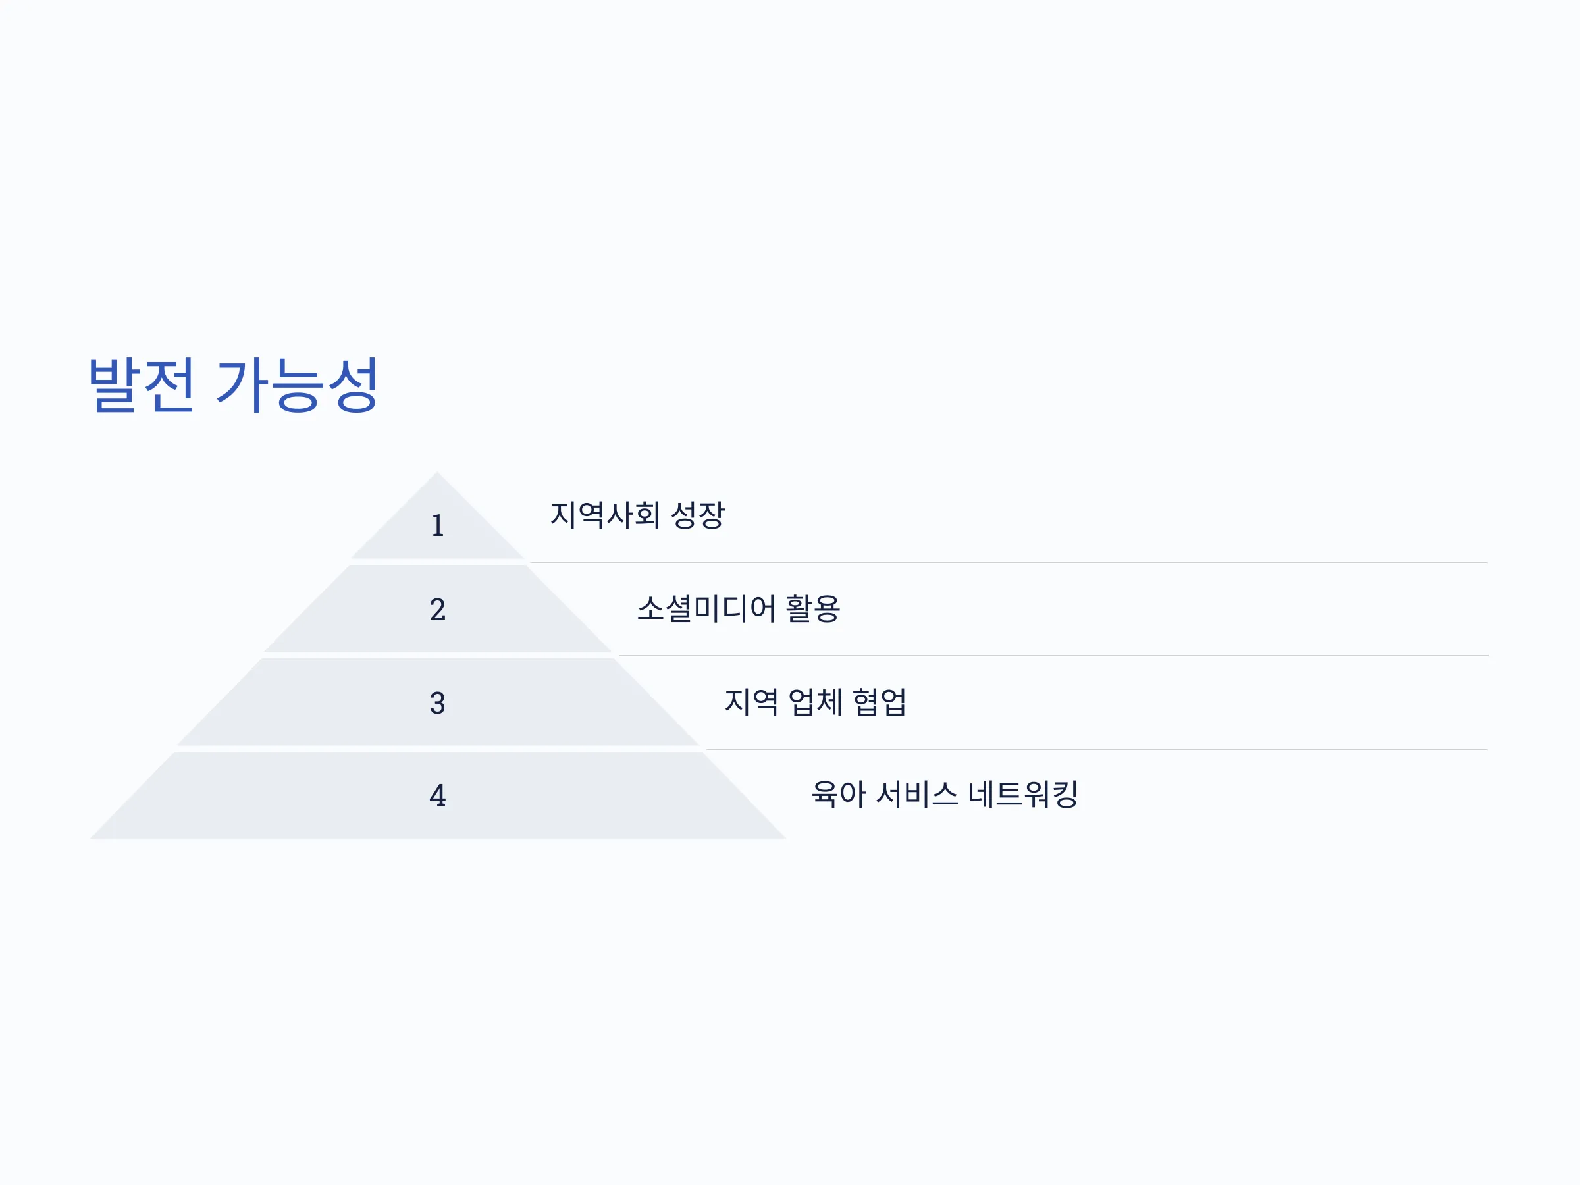Click the word 육아 in bottom label
Viewport: 1580px width, 1185px height.
point(839,793)
